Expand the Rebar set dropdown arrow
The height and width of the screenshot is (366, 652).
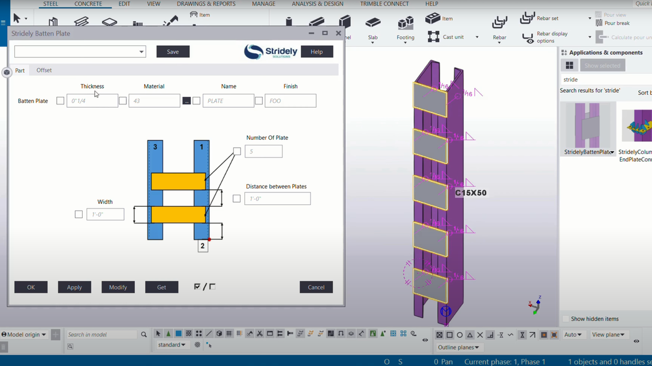(x=589, y=18)
